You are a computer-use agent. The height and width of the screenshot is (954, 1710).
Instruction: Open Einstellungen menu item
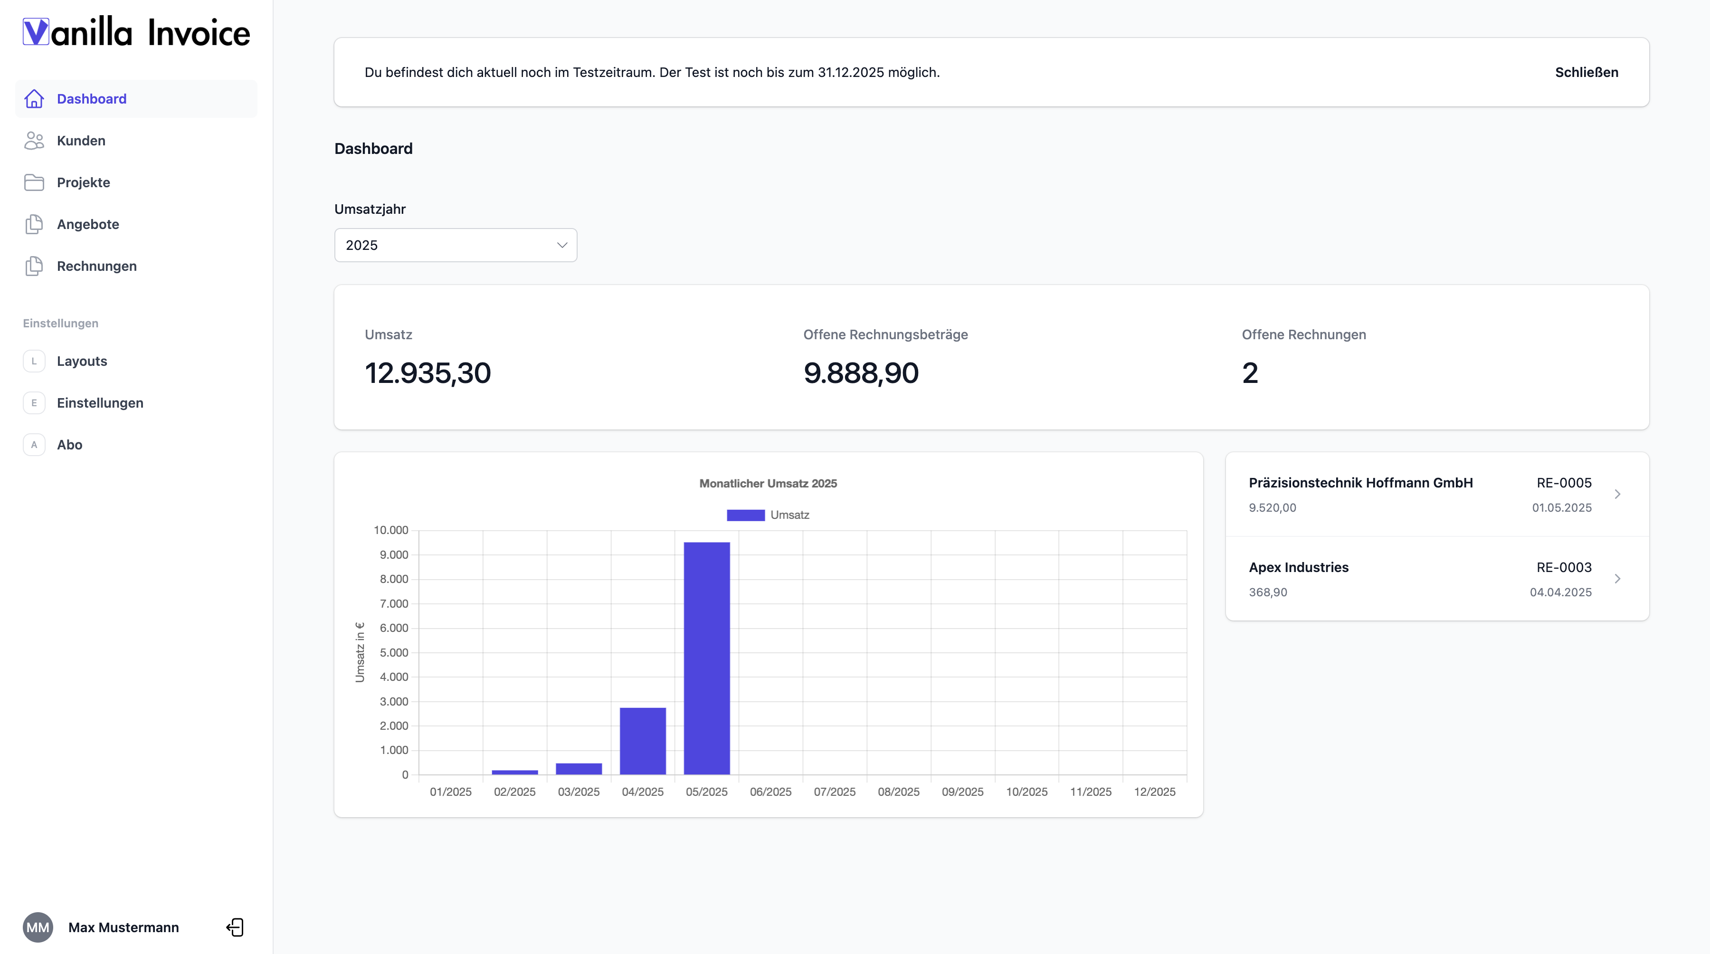[x=100, y=403]
